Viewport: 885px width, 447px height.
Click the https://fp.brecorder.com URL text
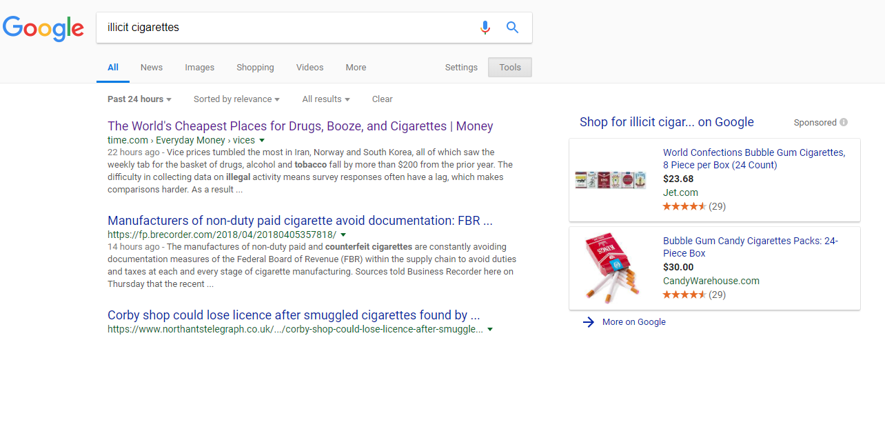[x=222, y=235]
